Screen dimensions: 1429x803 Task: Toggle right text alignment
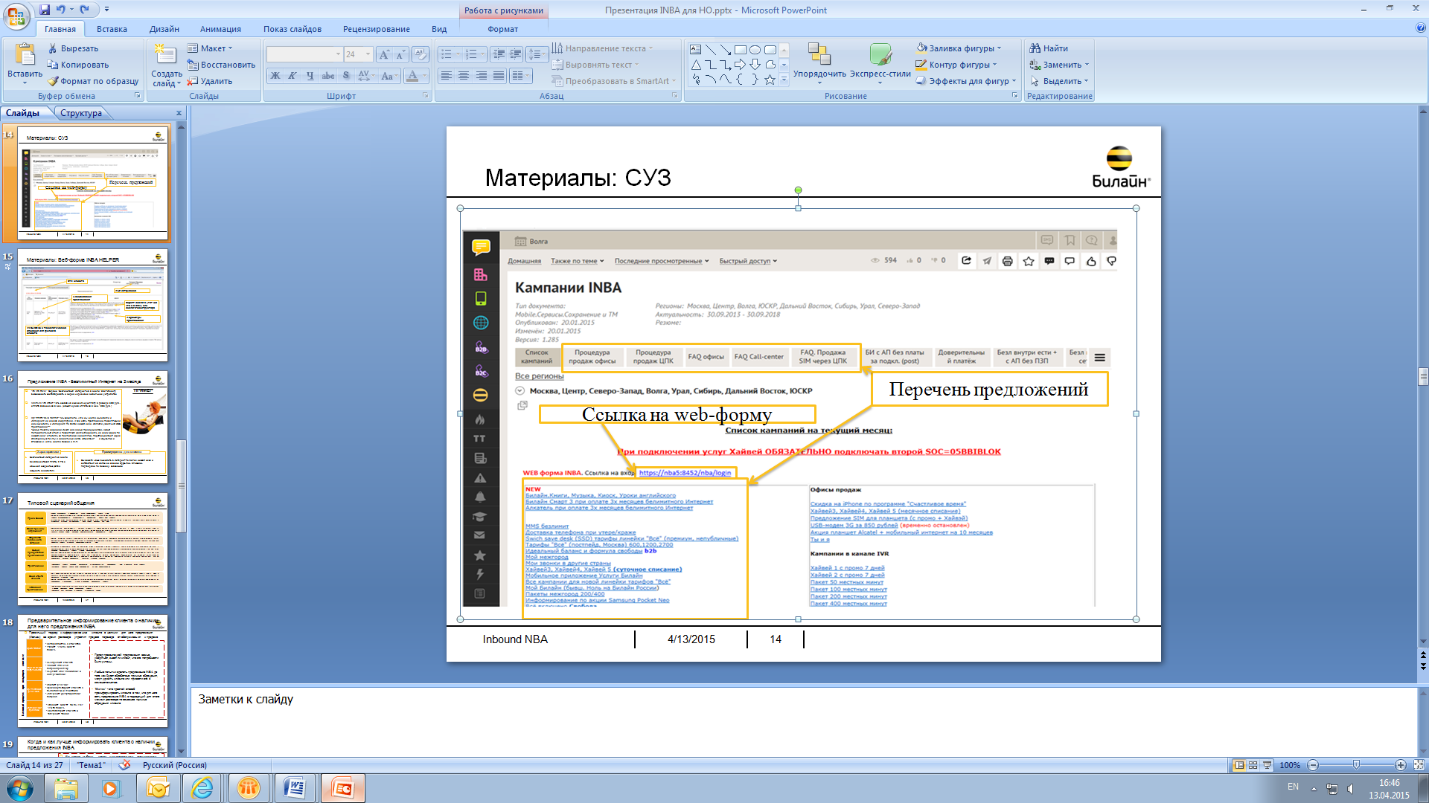tap(482, 76)
